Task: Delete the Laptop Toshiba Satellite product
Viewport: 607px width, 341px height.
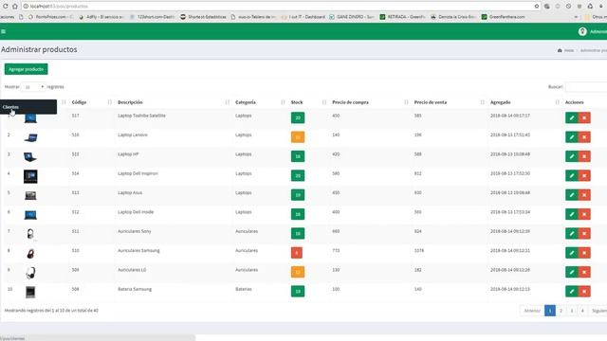Action: [584, 117]
